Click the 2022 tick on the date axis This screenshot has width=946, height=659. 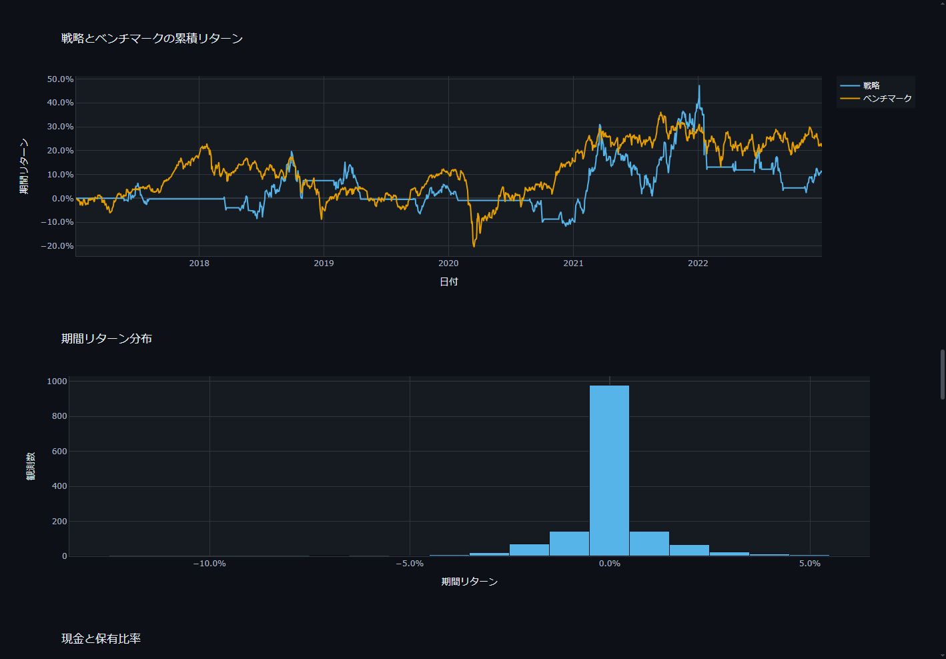(x=698, y=263)
